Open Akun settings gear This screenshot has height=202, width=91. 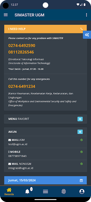[80, 132]
